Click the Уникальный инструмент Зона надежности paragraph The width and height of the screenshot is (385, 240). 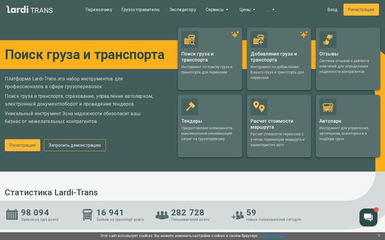(x=73, y=118)
